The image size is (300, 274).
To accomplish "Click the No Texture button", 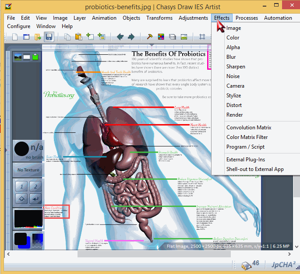I will point(28,170).
